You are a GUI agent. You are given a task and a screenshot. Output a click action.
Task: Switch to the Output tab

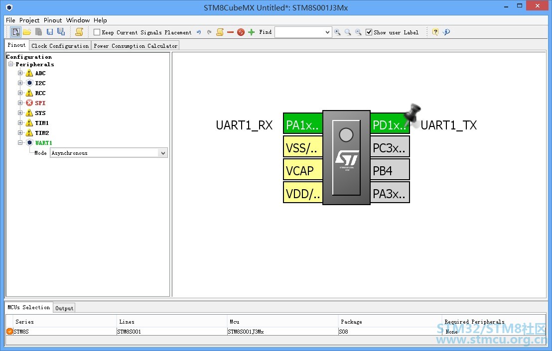click(64, 308)
